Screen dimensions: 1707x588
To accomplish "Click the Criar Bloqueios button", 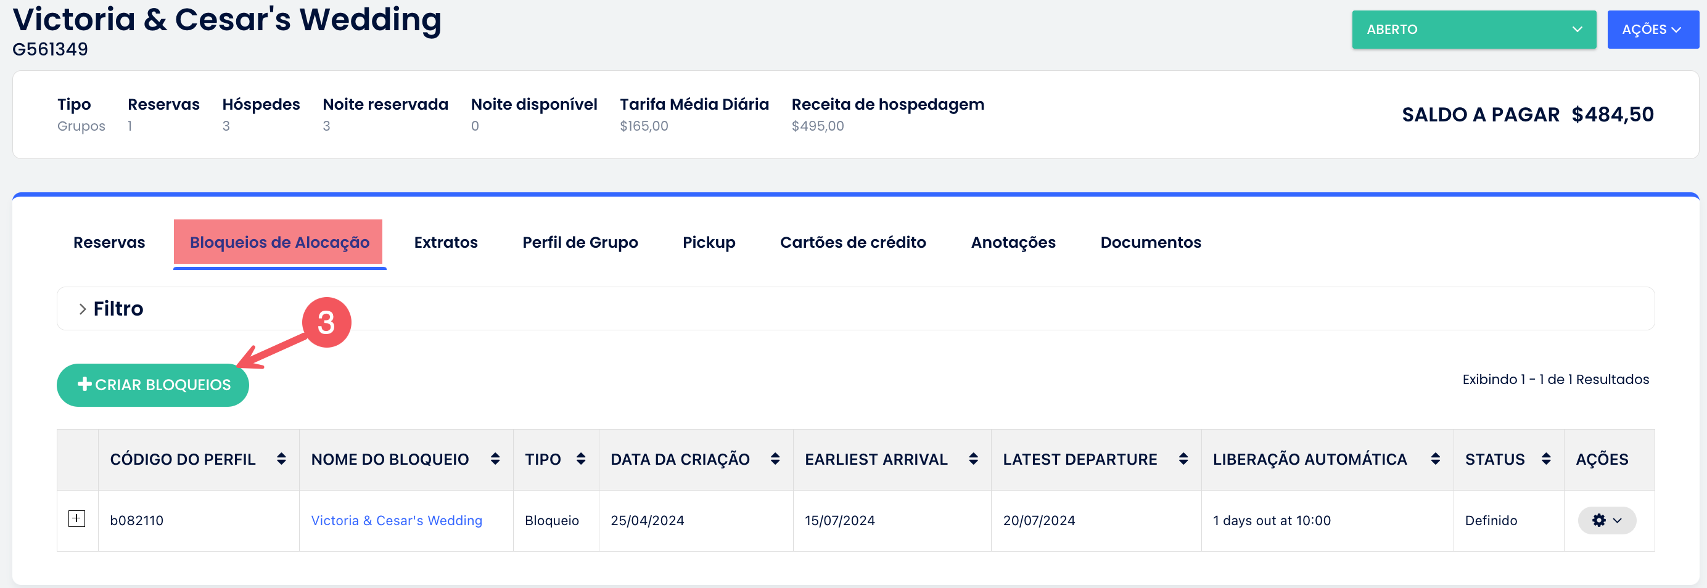I will pyautogui.click(x=153, y=385).
